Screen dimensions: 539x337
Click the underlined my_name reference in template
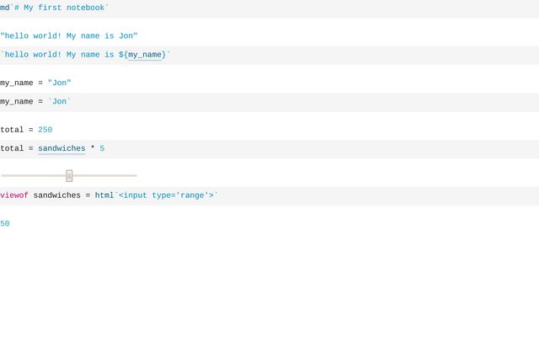pyautogui.click(x=144, y=55)
